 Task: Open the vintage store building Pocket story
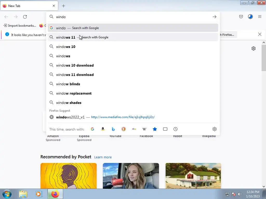pos(193,176)
